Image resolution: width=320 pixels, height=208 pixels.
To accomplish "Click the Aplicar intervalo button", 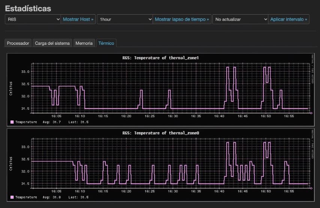I will pos(288,19).
